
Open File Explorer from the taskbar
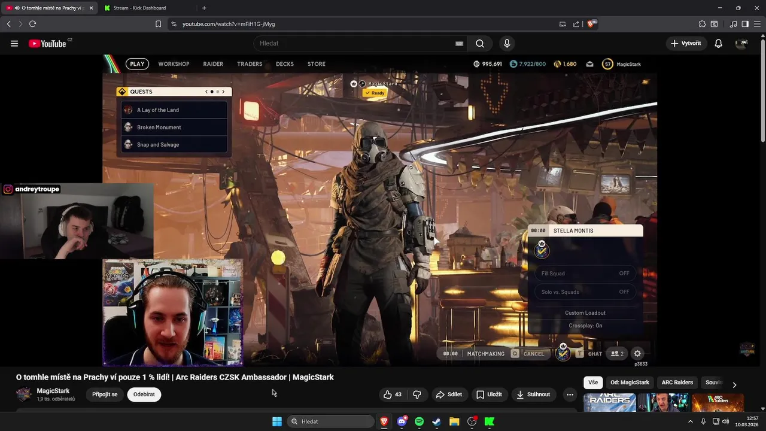pos(454,421)
